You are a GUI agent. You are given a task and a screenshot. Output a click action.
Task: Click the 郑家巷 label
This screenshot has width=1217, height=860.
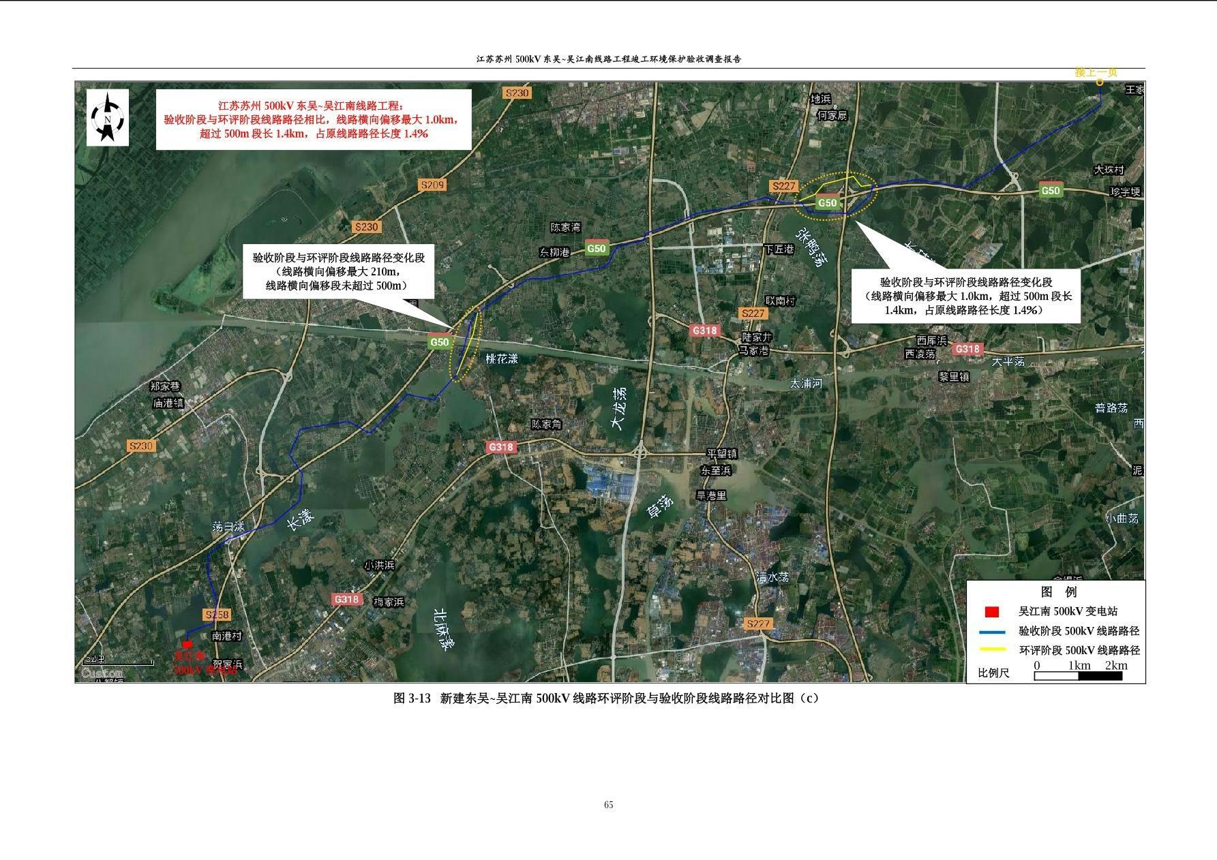(x=166, y=386)
